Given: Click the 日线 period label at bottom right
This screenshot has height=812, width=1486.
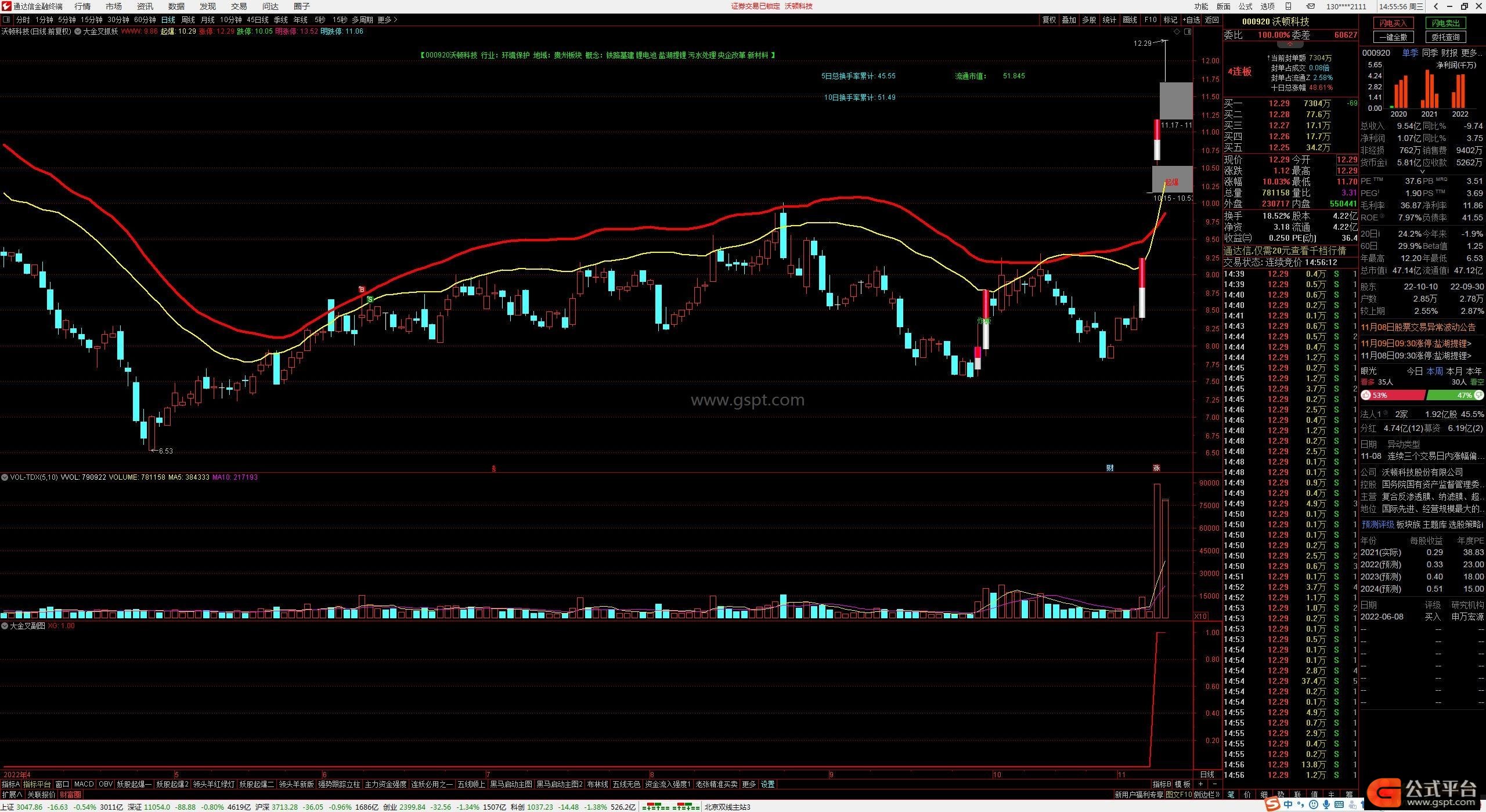Looking at the screenshot, I should [1207, 775].
